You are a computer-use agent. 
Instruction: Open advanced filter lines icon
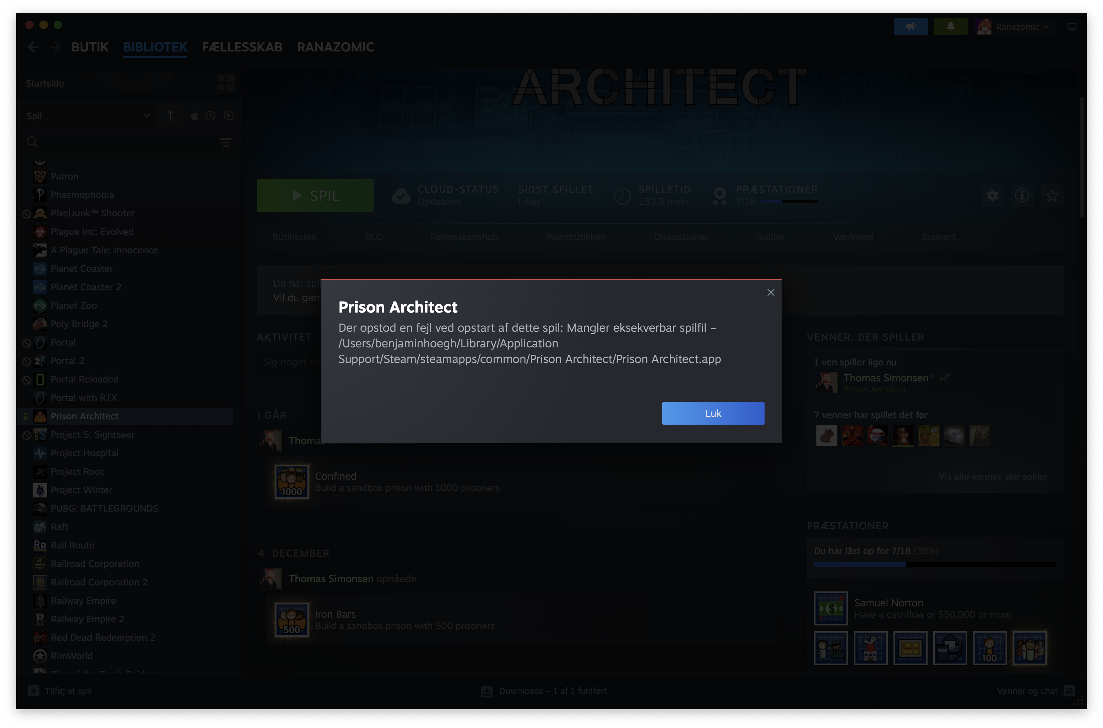click(226, 142)
